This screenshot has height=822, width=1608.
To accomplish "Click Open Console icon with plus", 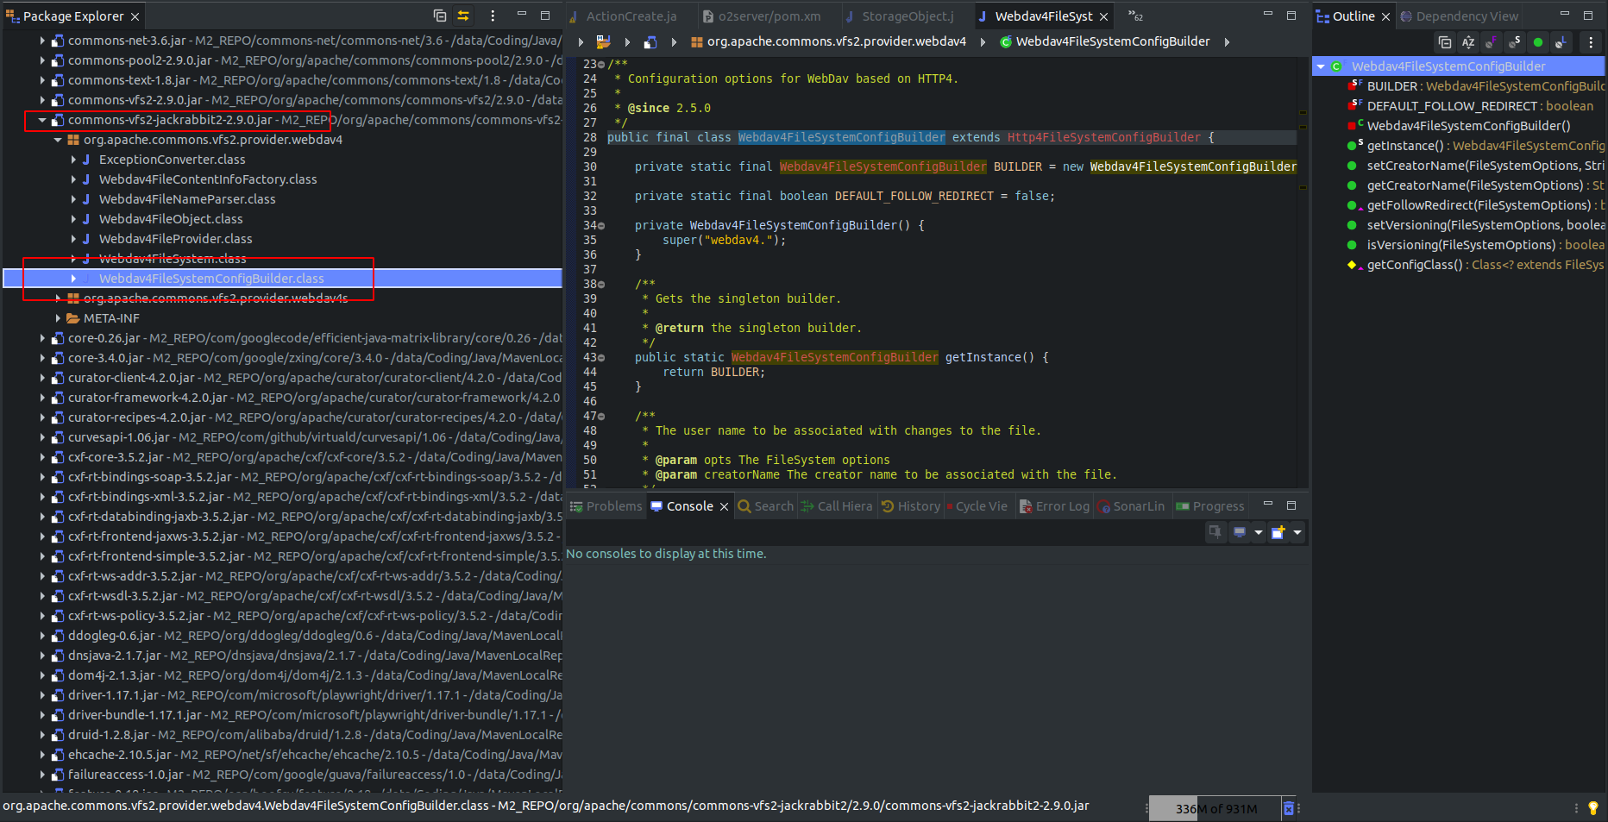I will tap(1278, 532).
